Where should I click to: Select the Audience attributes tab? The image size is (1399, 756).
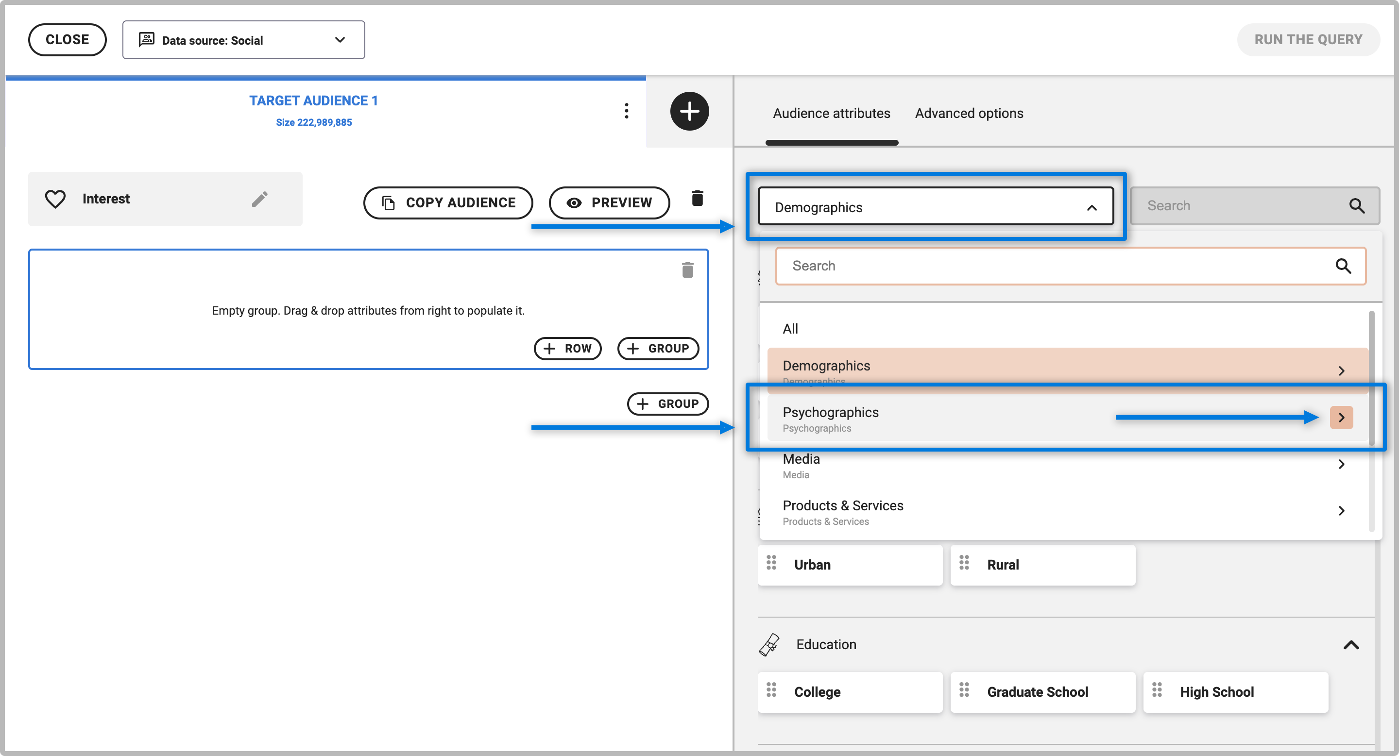pyautogui.click(x=831, y=114)
